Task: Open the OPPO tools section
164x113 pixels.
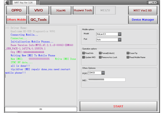Action: 16,10
